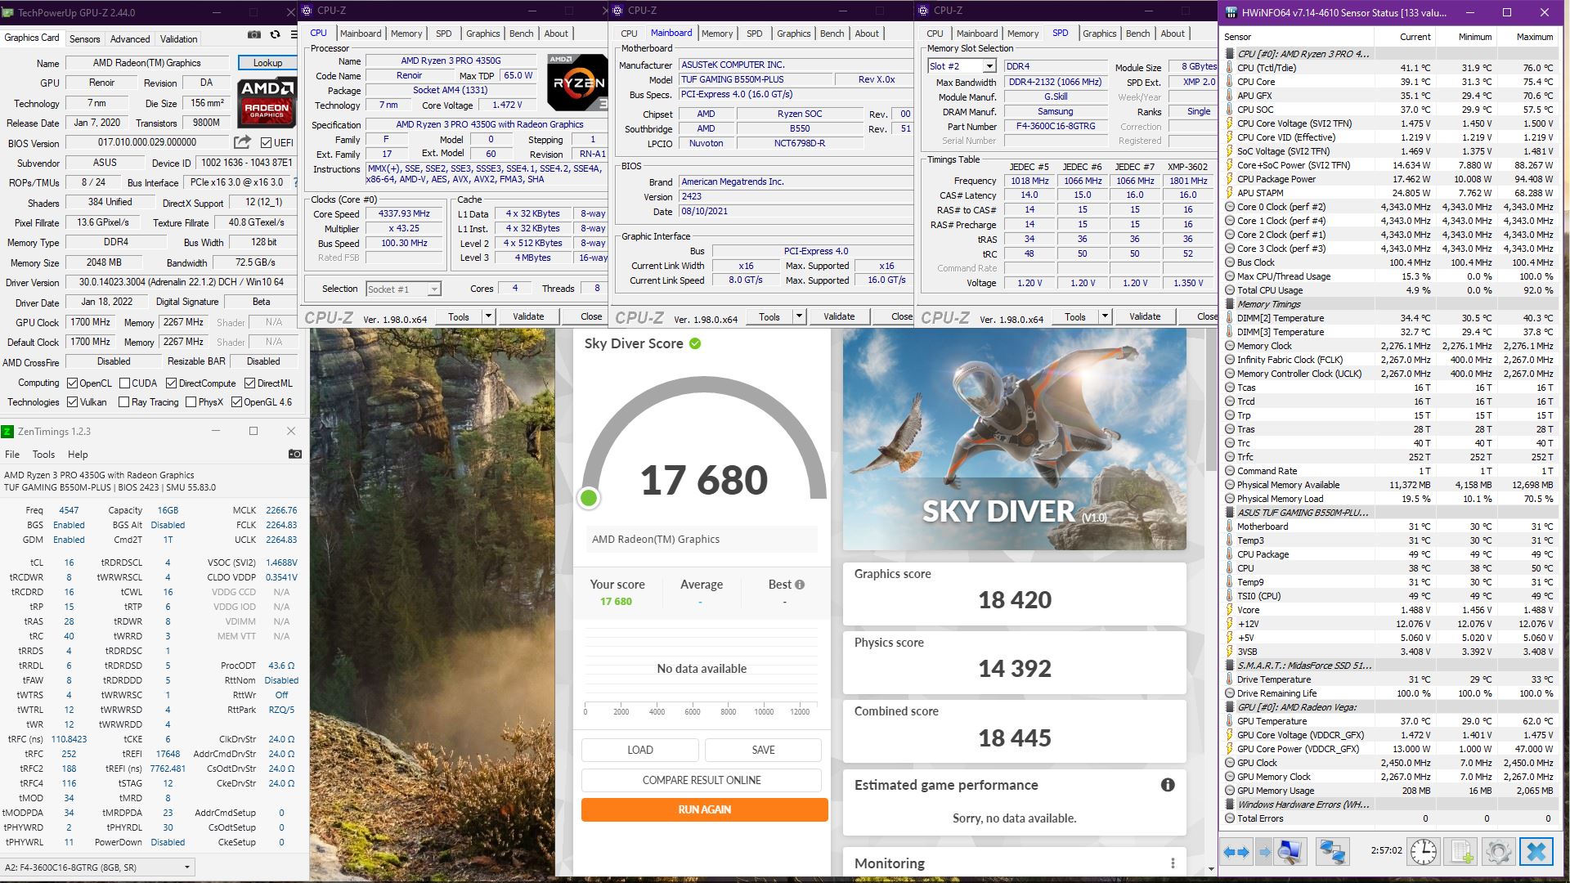
Task: Toggle the Vulkan checkbox
Action: coord(72,401)
